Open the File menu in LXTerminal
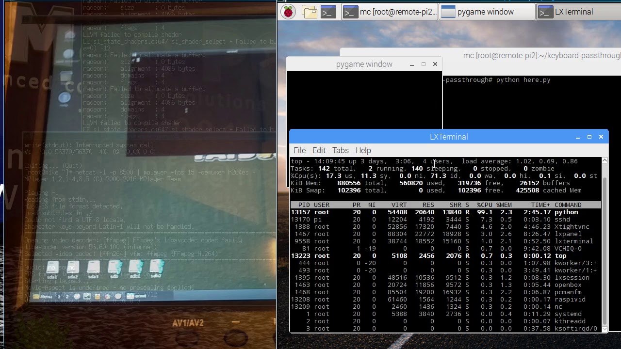Screen dimensions: 621x349 299,150
